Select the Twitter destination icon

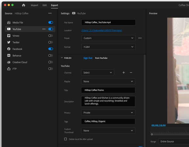(x=9, y=42)
